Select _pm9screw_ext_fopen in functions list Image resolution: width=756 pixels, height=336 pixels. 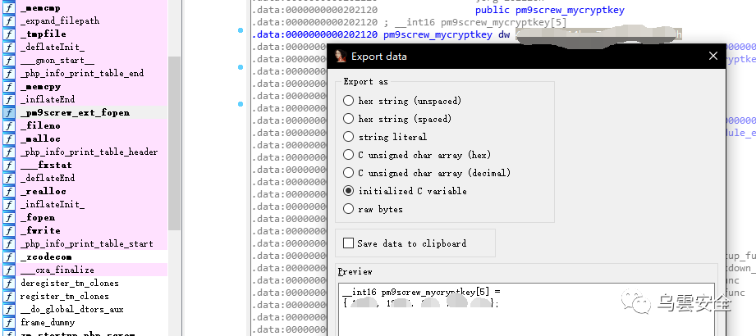[75, 112]
